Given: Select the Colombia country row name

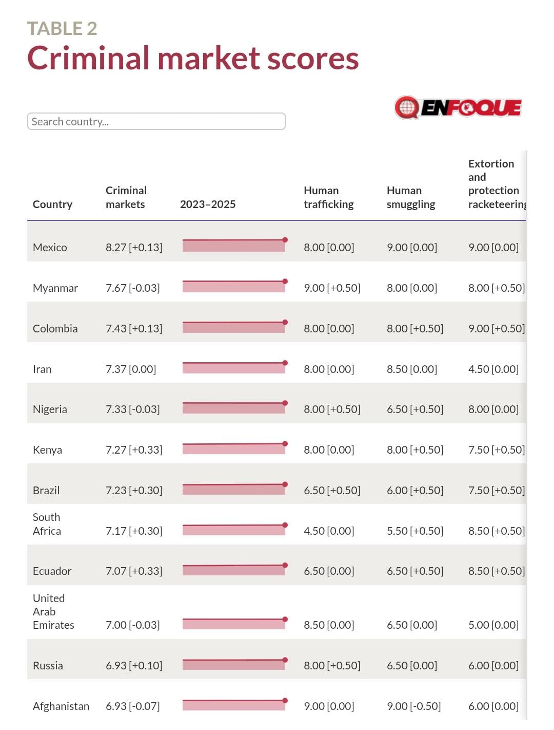Looking at the screenshot, I should click(x=55, y=329).
